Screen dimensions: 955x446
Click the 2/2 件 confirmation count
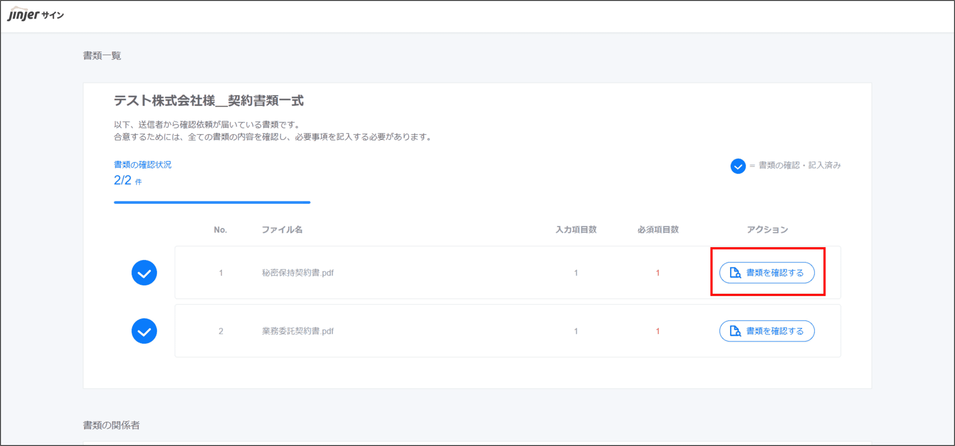[x=127, y=181]
